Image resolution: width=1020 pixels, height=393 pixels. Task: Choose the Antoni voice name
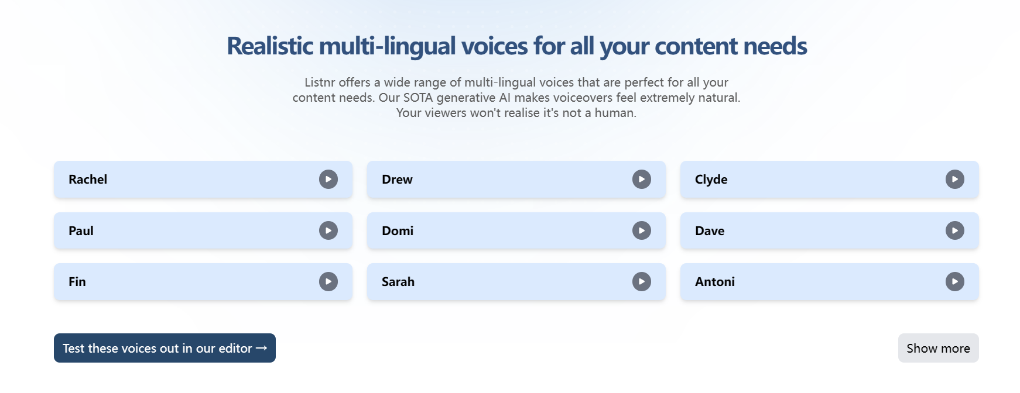point(715,282)
